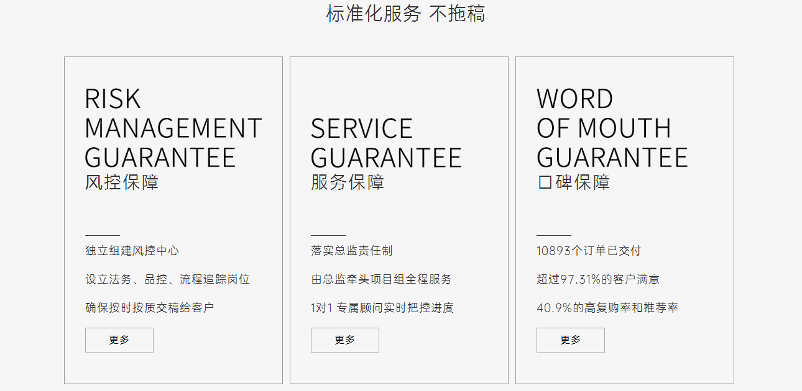Select the line 设立法务、品控、流程追踪岗位
Screen dimensions: 802x391
tap(167, 279)
